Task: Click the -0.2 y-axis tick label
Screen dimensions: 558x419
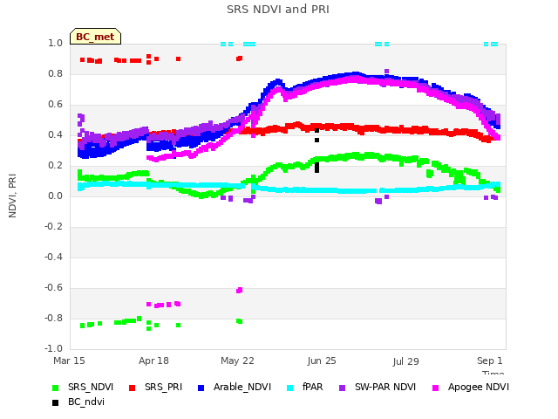Action: click(x=53, y=227)
